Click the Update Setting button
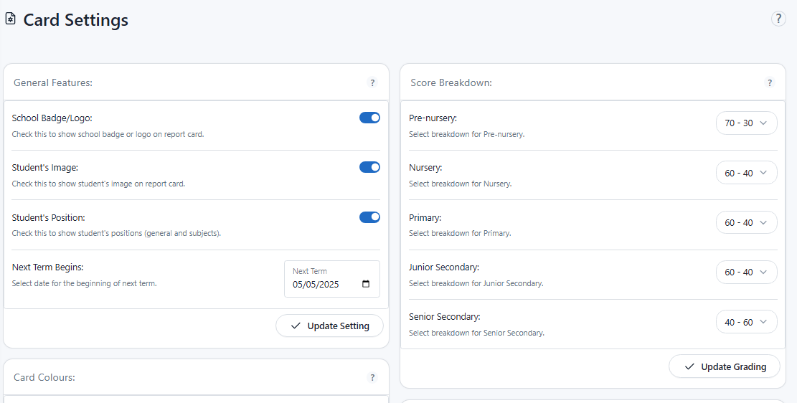The height and width of the screenshot is (403, 797). [329, 326]
